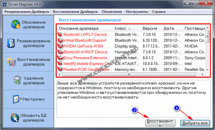Uncheck Intel(R) Mobile Express driver
The width and height of the screenshot is (215, 130).
click(60, 63)
